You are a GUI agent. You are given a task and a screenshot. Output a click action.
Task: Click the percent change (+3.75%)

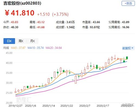tap(60, 14)
